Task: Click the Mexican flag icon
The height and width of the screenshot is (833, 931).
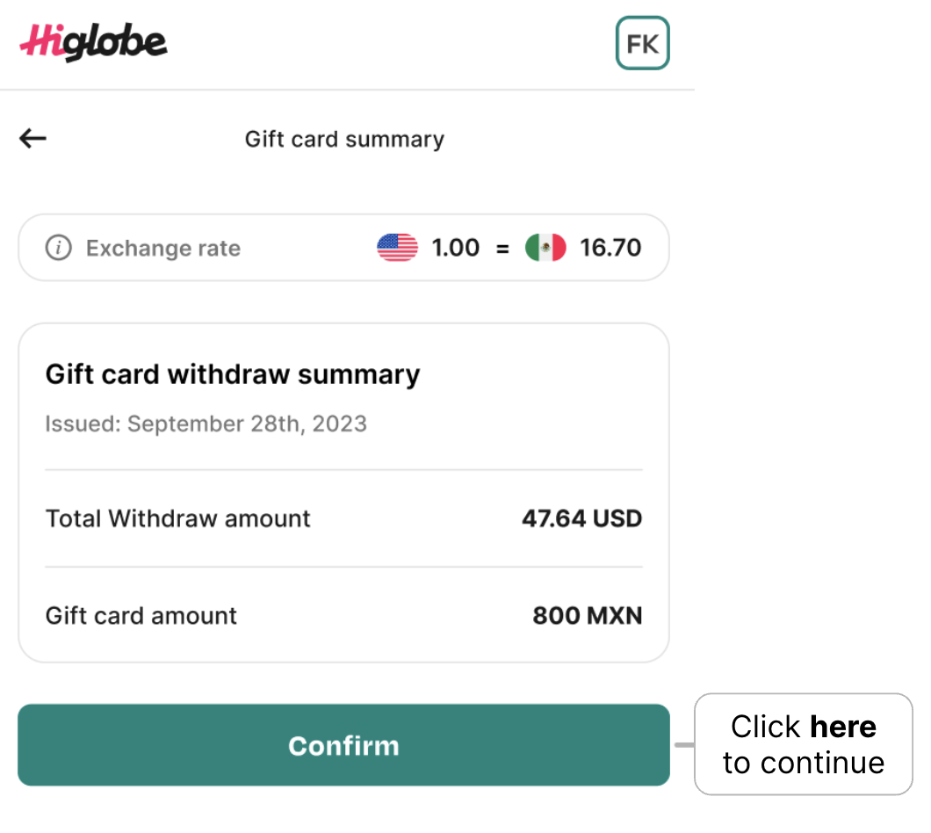Action: point(546,248)
